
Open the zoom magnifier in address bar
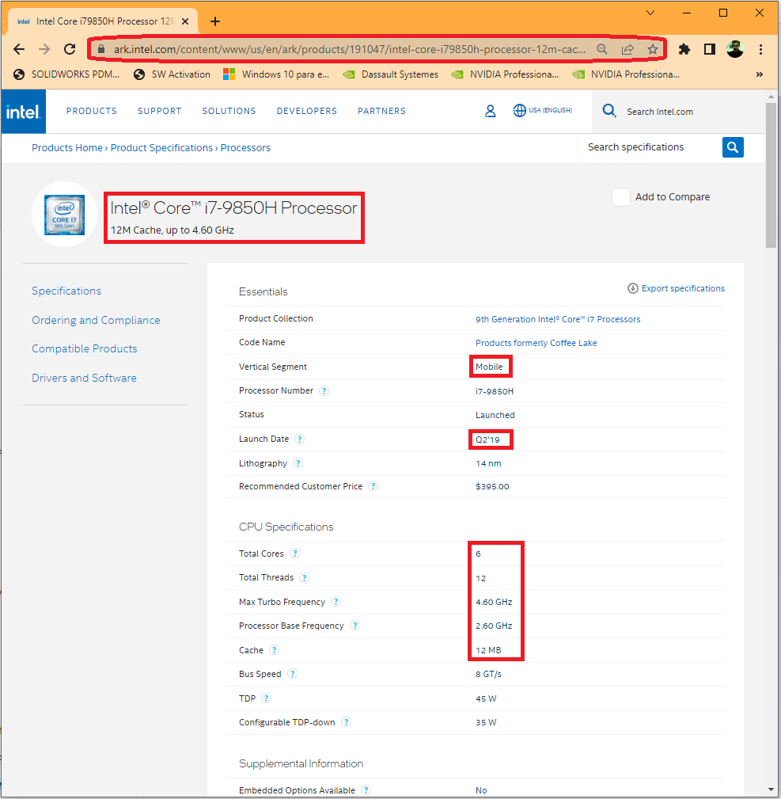click(x=602, y=49)
